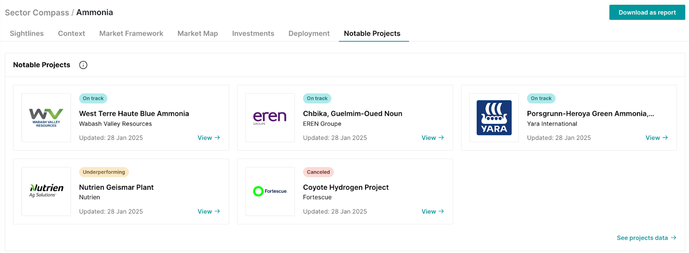Click the Download as report button
The height and width of the screenshot is (253, 689).
tap(647, 12)
